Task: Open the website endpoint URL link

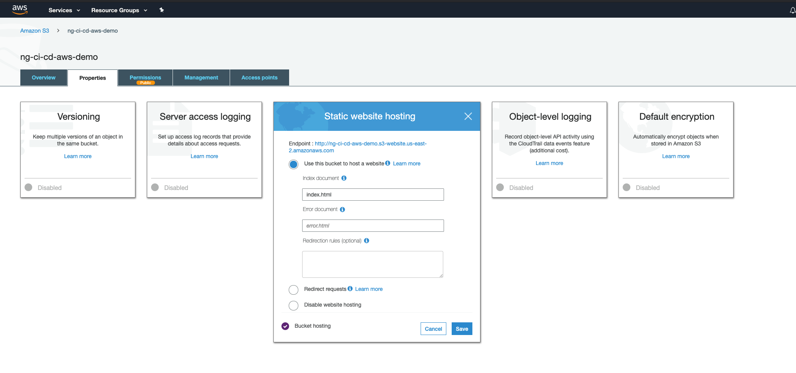Action: 357,147
